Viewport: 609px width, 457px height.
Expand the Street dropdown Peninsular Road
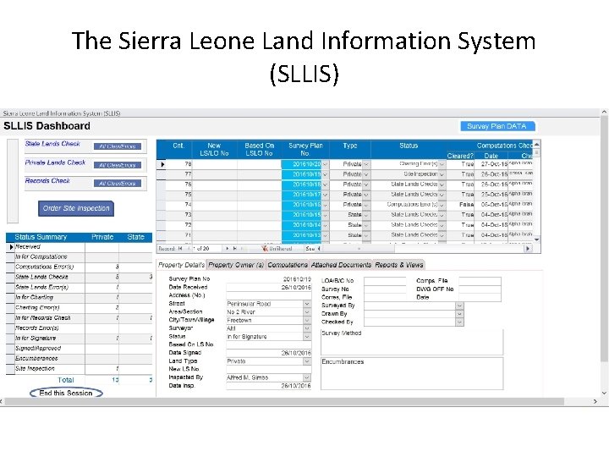(307, 304)
